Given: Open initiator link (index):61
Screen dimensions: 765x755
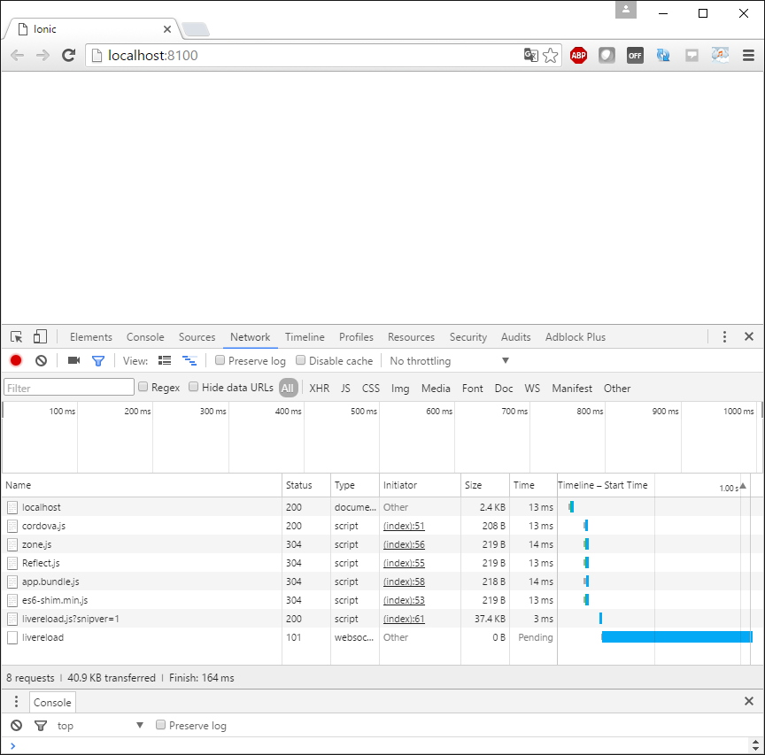Looking at the screenshot, I should point(404,619).
